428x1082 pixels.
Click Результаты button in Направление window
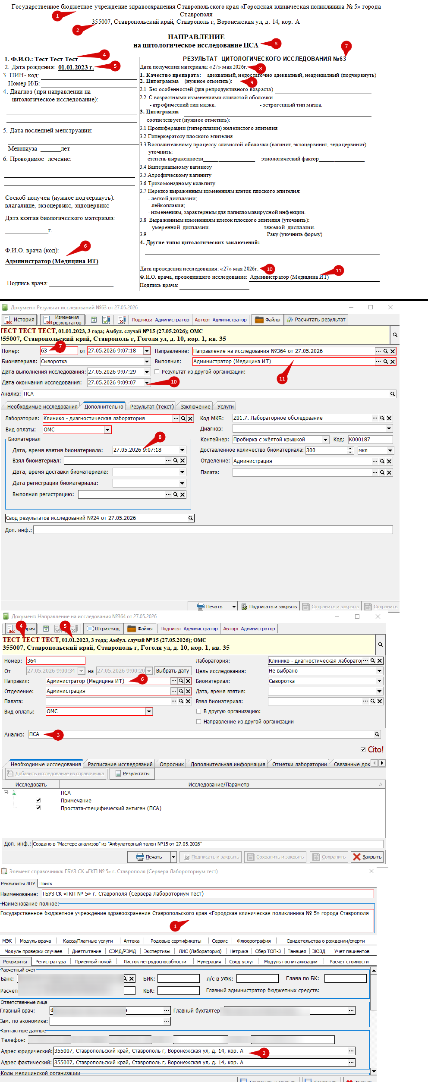132,774
